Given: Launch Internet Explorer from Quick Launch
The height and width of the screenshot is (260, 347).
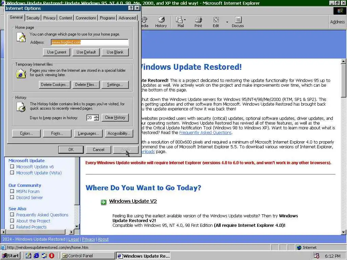Looking at the screenshot, I should tap(36, 256).
